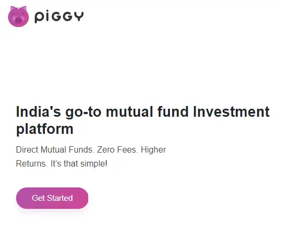Start signup with Get Started button
The image size is (287, 226).
pos(52,198)
